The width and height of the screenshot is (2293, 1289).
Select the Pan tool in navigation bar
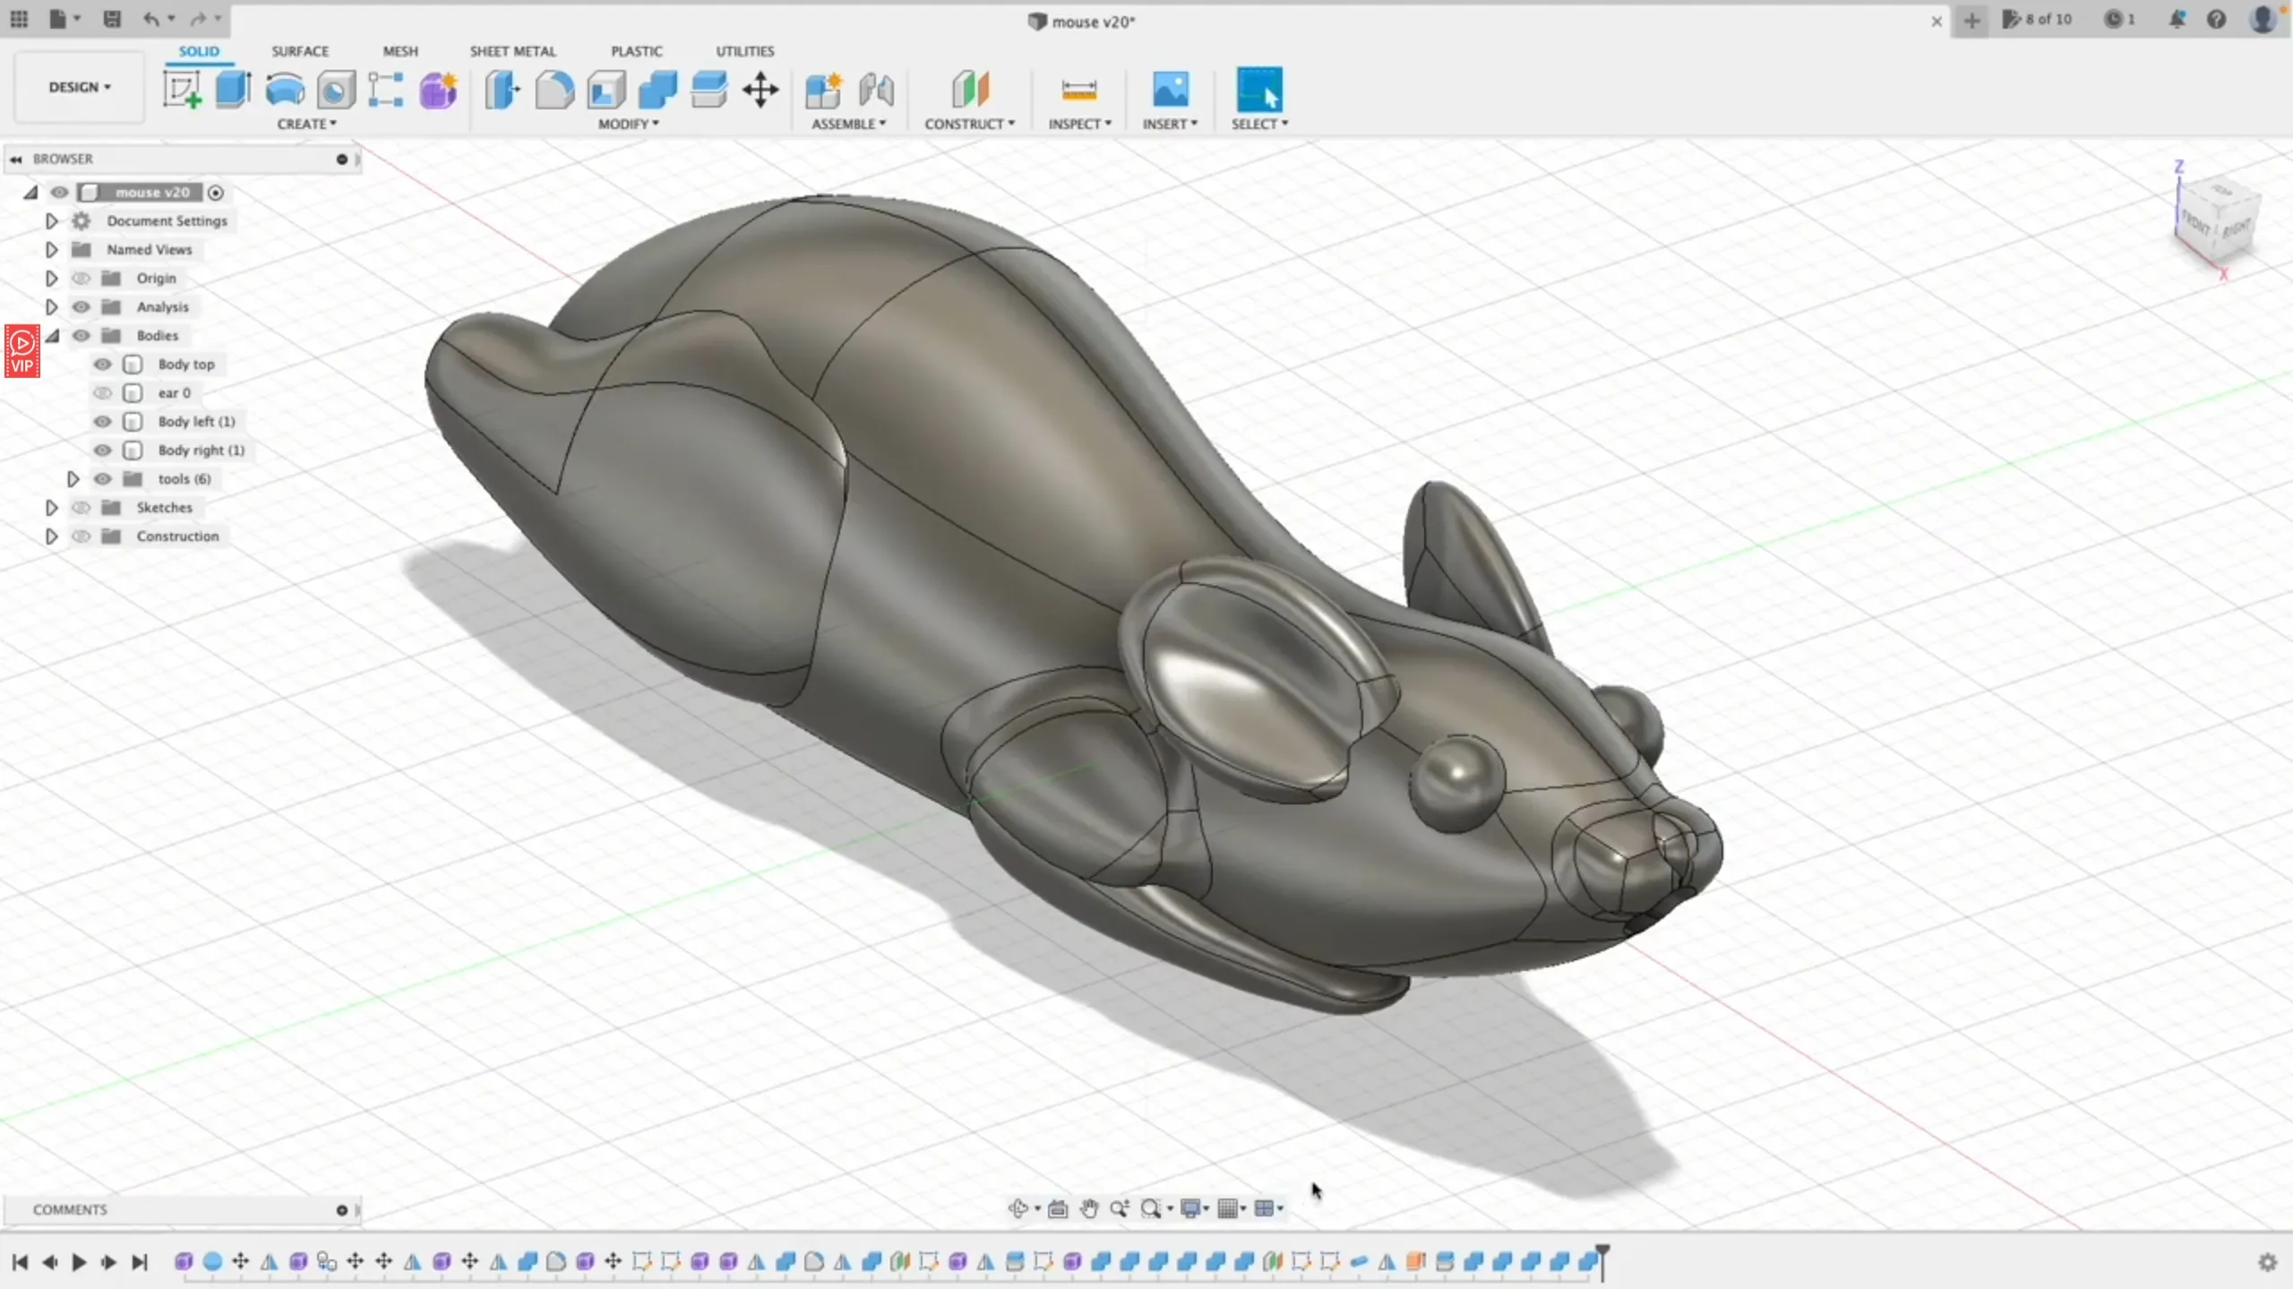pyautogui.click(x=1089, y=1208)
